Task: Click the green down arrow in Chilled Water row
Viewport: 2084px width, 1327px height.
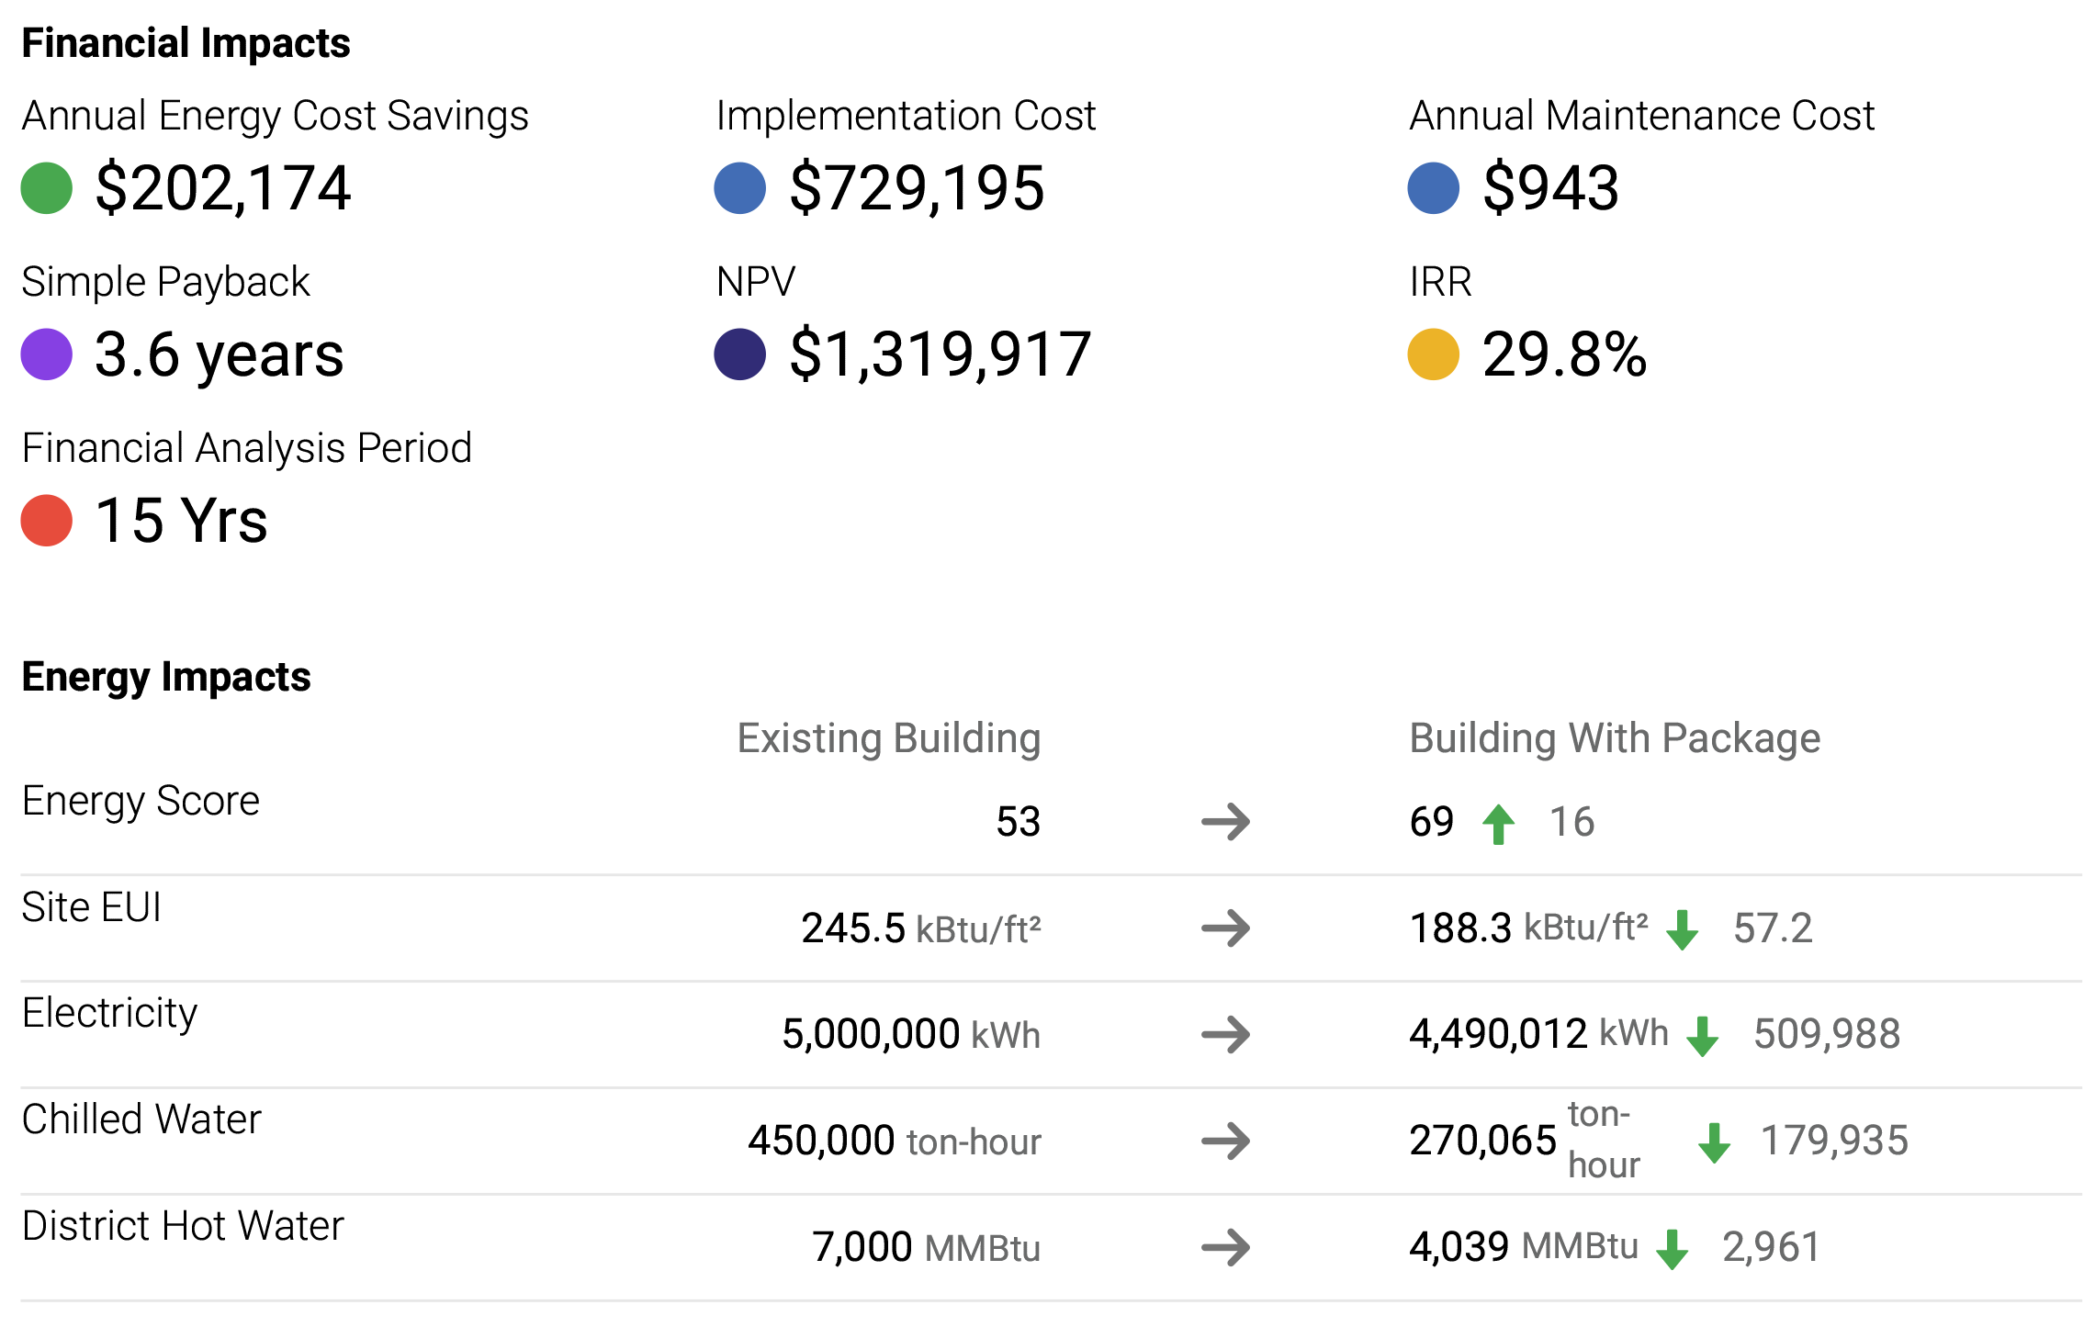Action: pyautogui.click(x=1714, y=1142)
